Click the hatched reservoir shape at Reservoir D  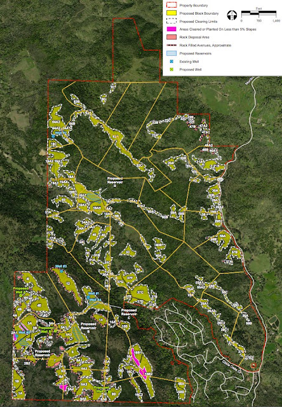tap(94, 197)
